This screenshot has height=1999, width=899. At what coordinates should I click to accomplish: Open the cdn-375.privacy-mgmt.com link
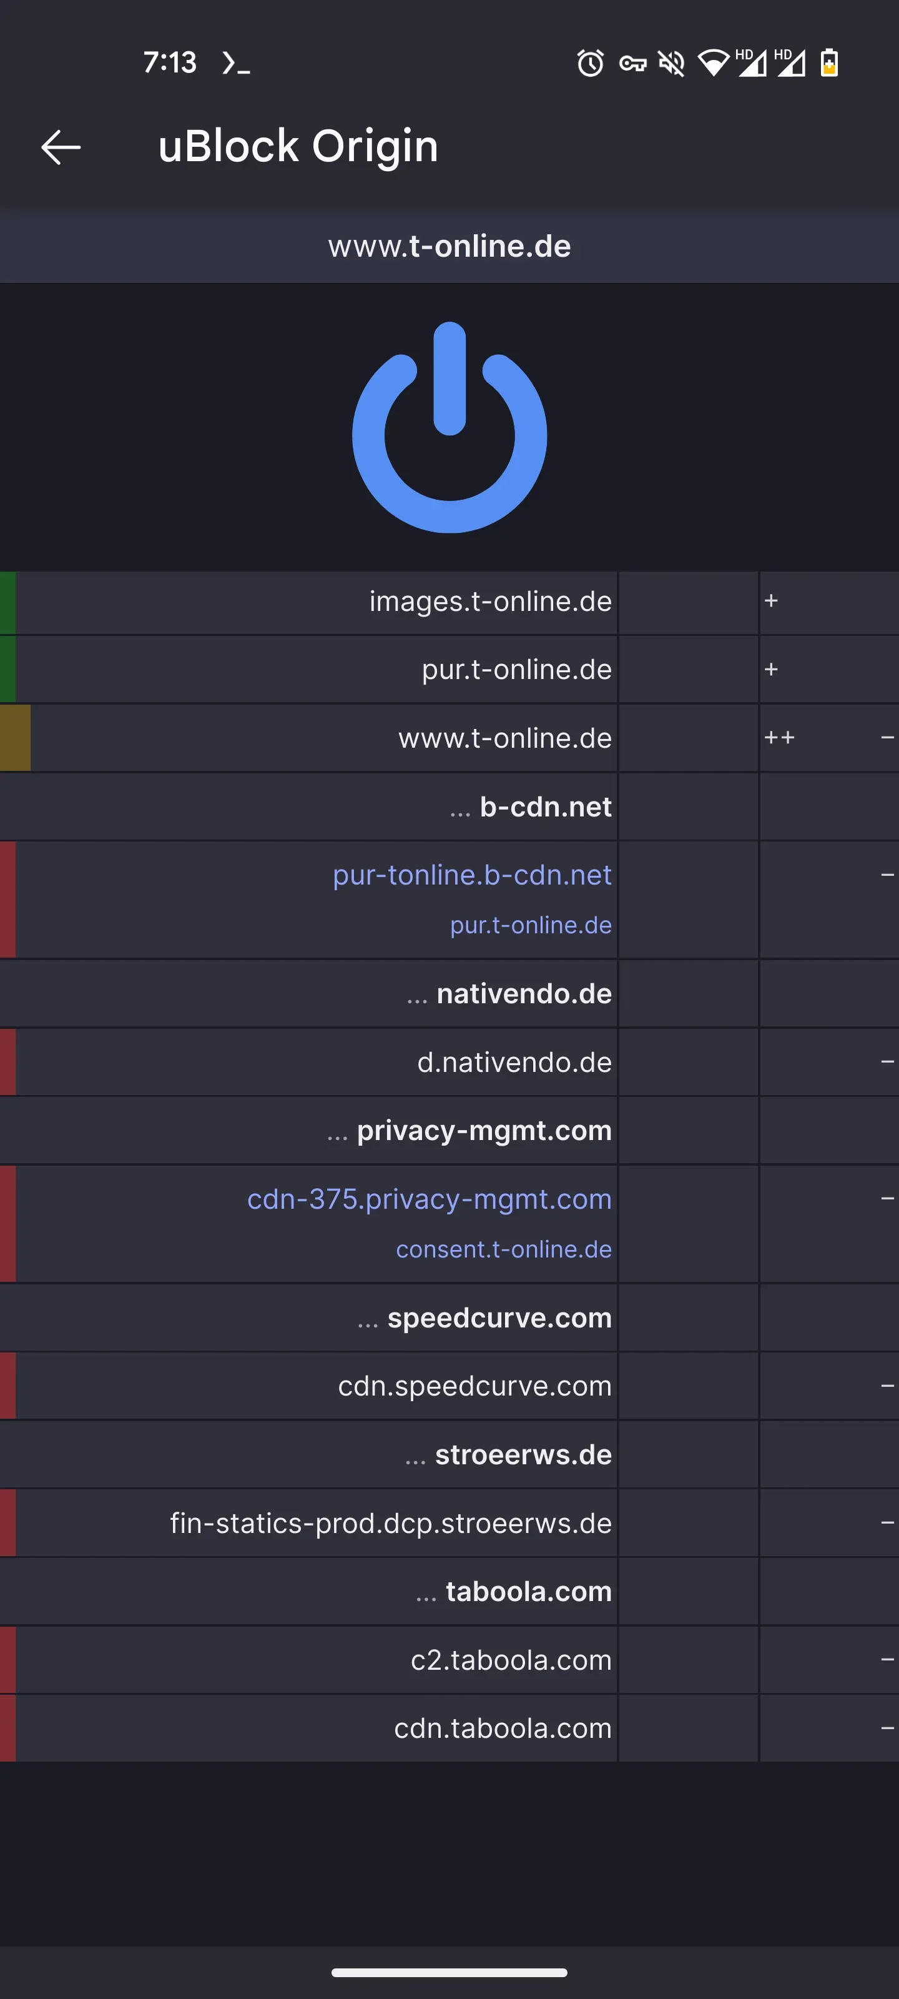429,1199
